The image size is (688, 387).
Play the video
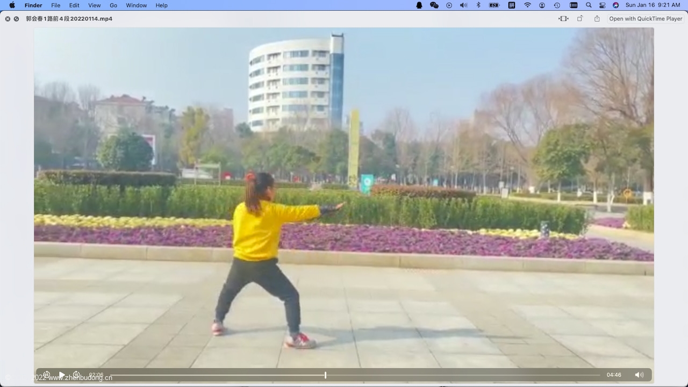pyautogui.click(x=62, y=375)
